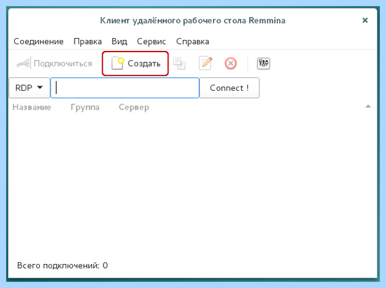The height and width of the screenshot is (288, 386).
Task: Open the Сервис menu
Action: tap(151, 41)
